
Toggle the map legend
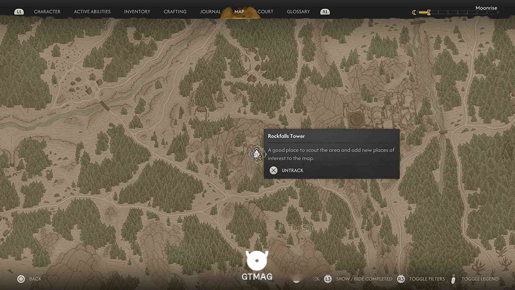coord(480,279)
